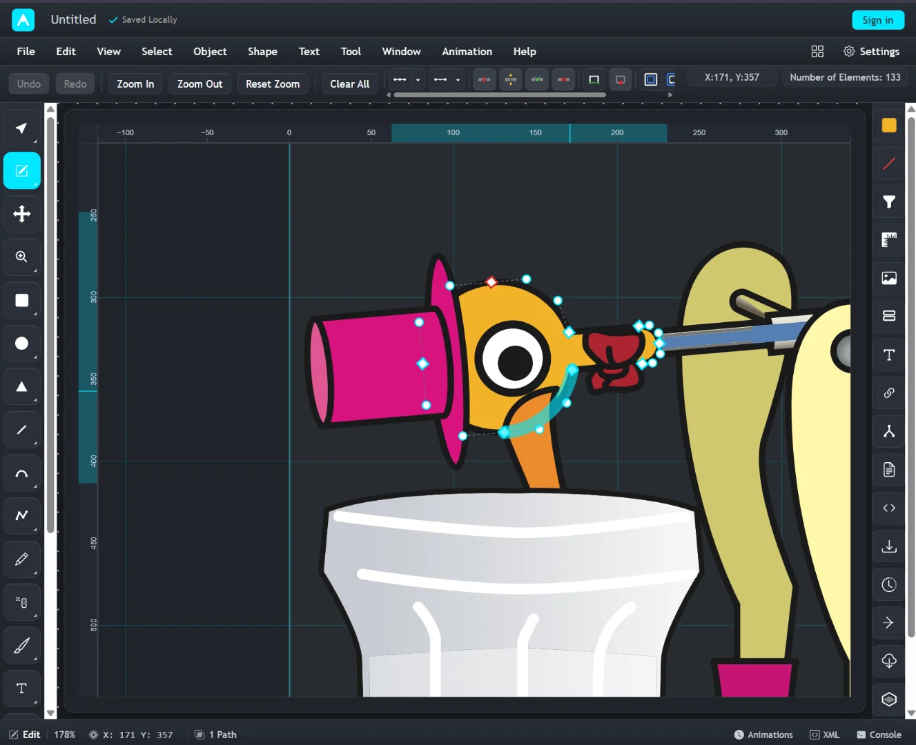This screenshot has height=745, width=916.
Task: Open the Text properties panel on right
Action: pyautogui.click(x=889, y=355)
